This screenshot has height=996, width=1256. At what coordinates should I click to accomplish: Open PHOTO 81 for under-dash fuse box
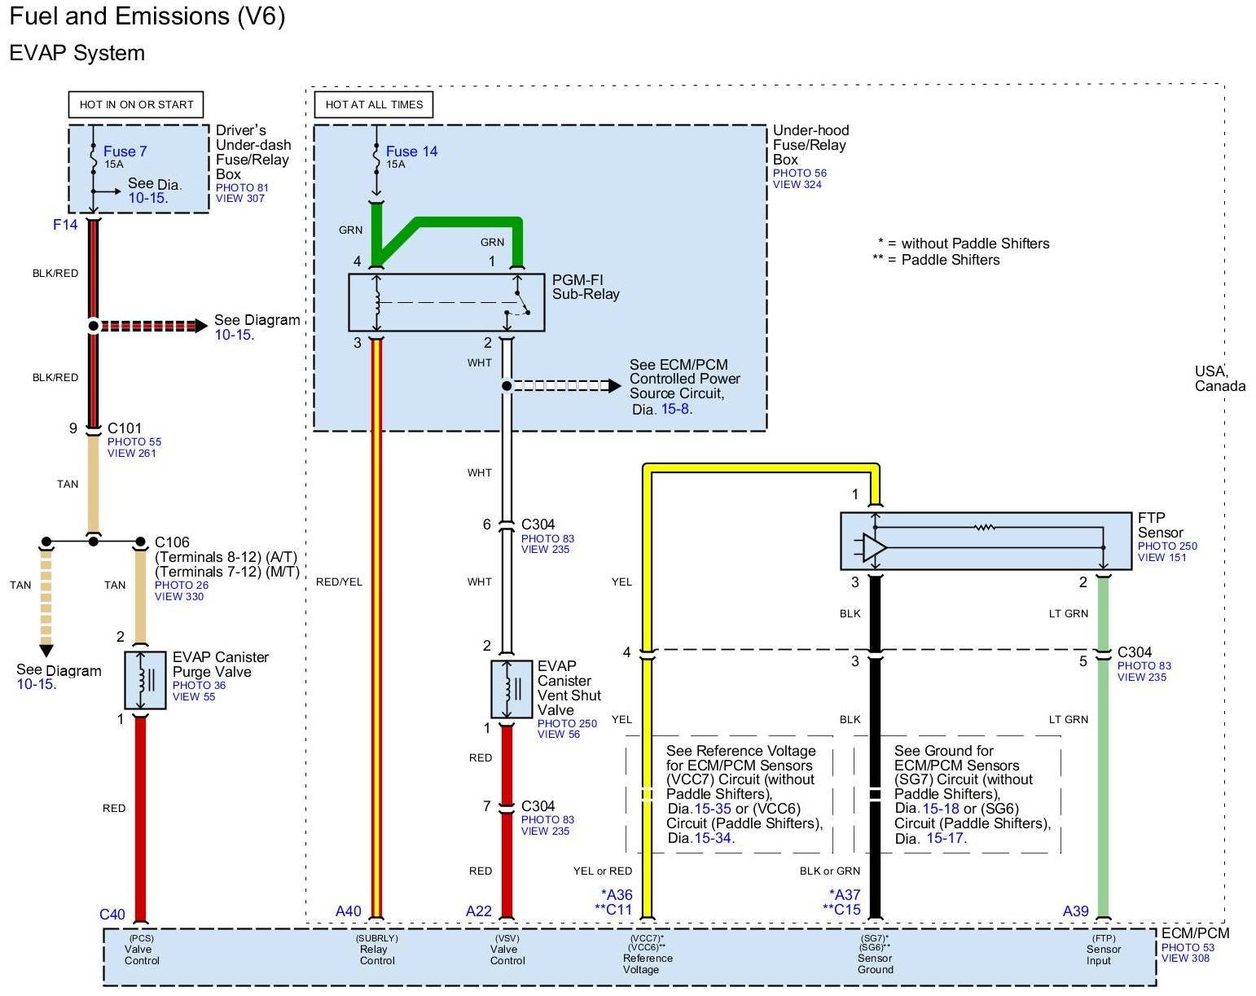241,187
